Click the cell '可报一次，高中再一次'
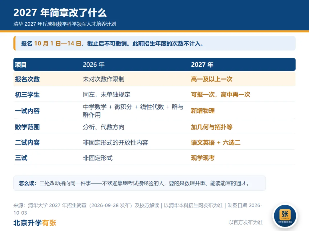309x231 pixels. tap(221, 95)
